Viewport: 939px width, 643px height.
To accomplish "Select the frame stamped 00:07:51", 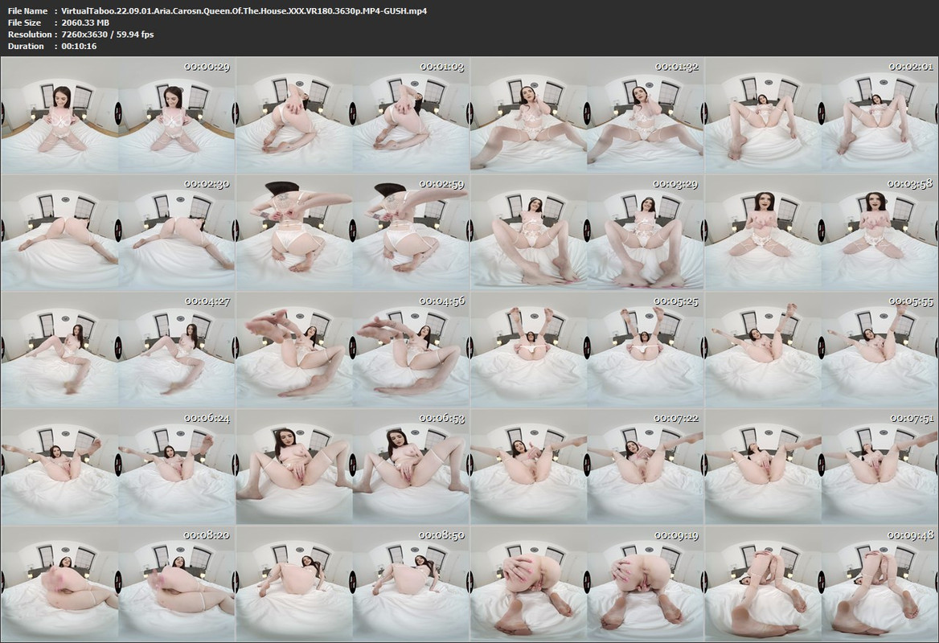I will 822,467.
